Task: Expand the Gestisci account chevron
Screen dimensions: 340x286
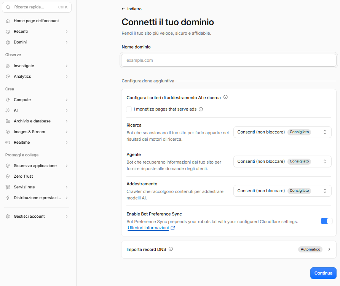Action: 67,216
